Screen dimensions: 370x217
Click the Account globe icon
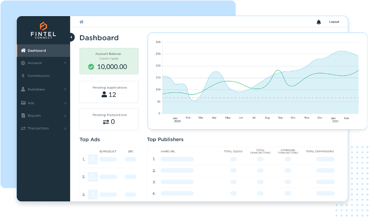coord(23,63)
